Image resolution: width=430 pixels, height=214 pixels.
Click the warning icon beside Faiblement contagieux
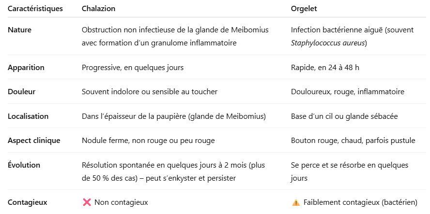(296, 202)
